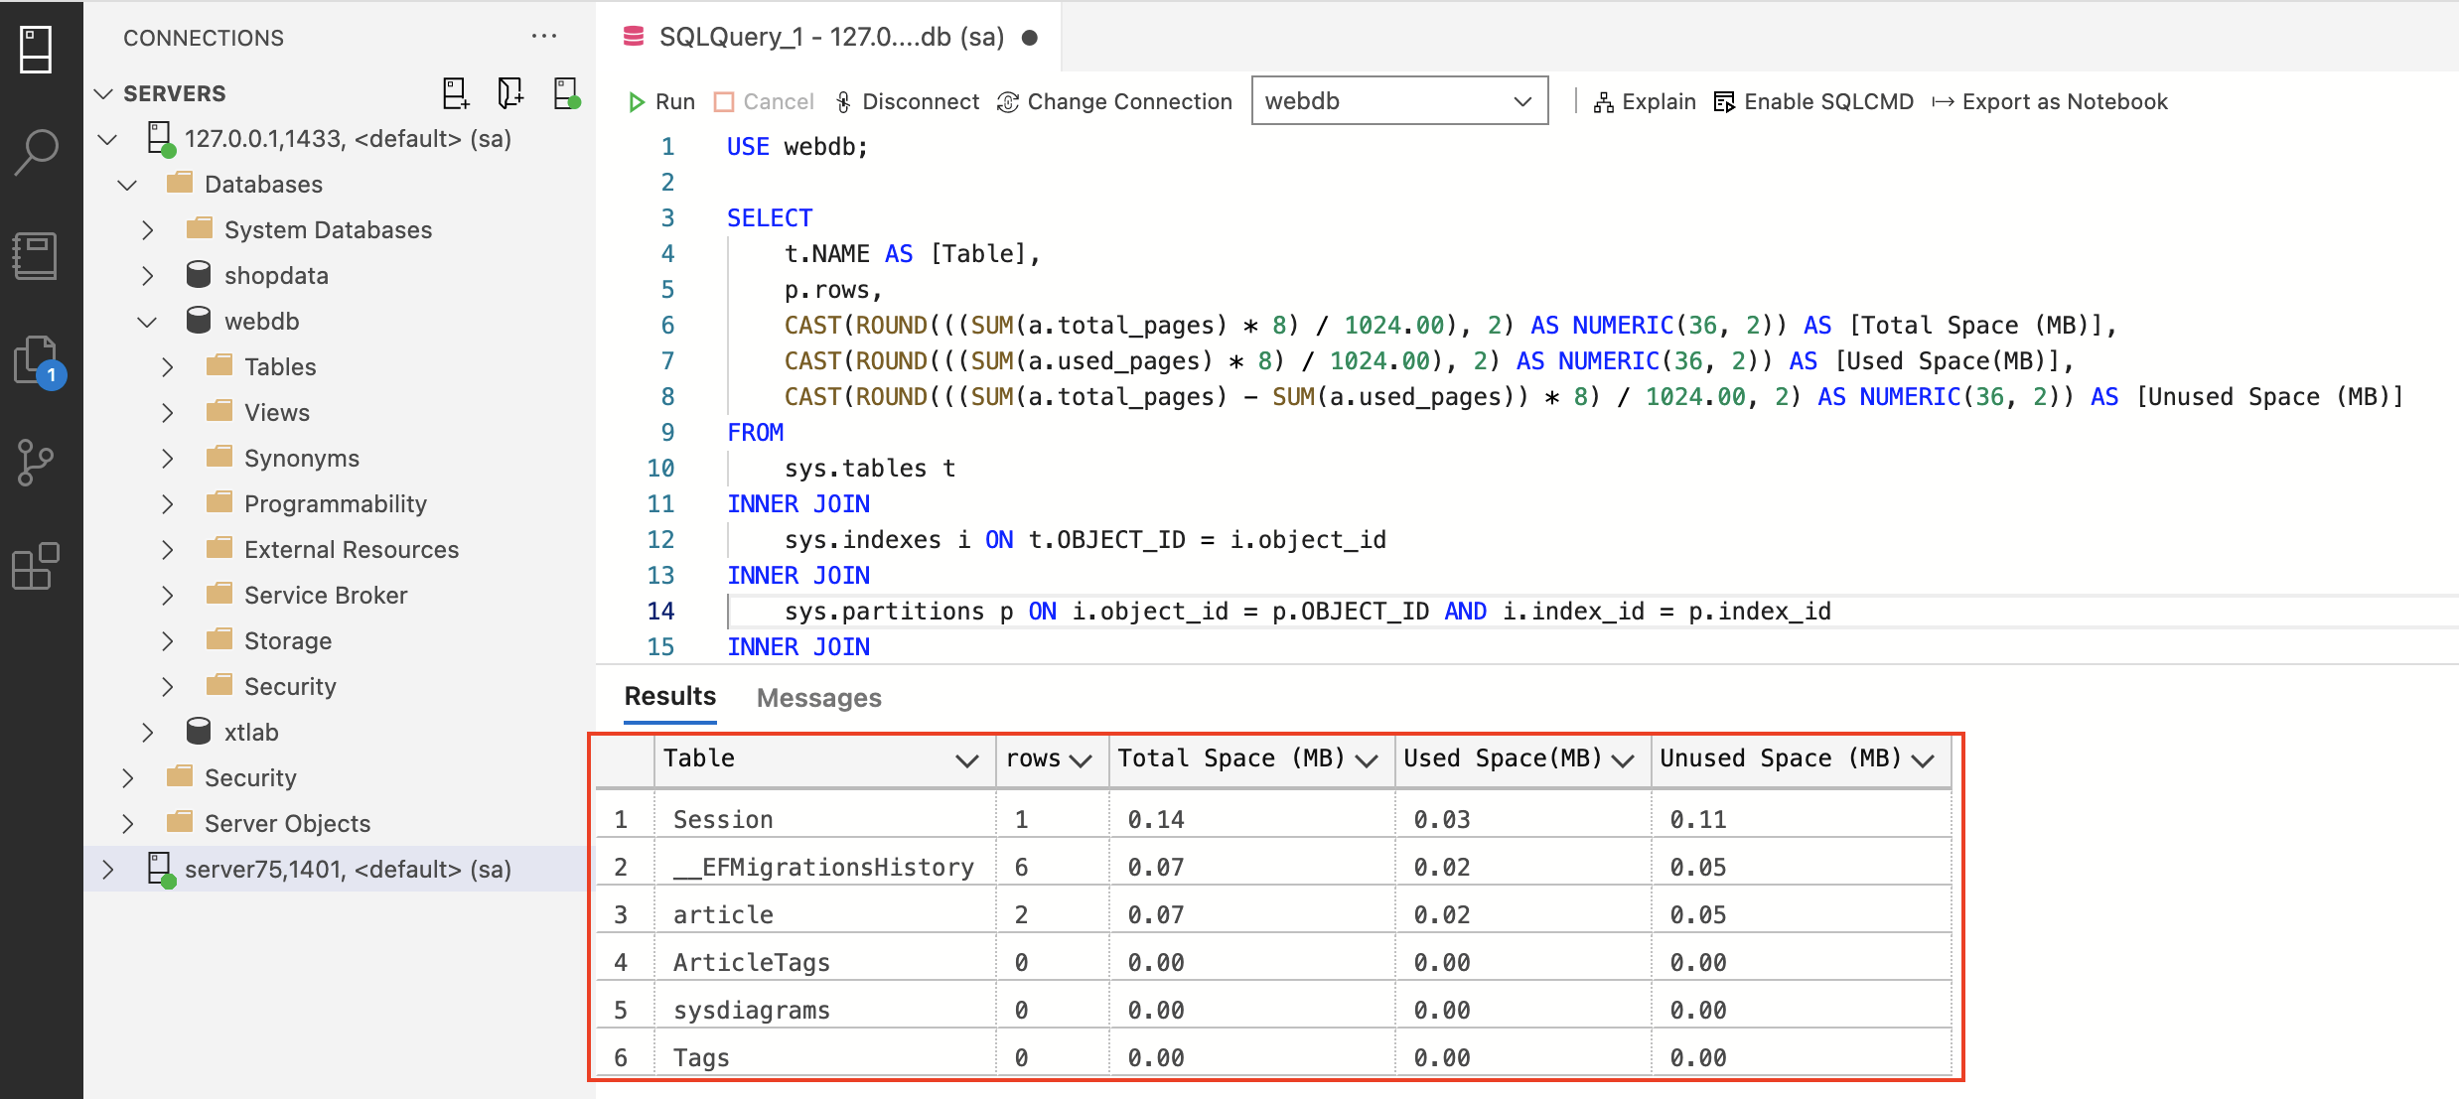2459x1099 pixels.
Task: Expand server75,1401 server node
Action: pyautogui.click(x=108, y=870)
